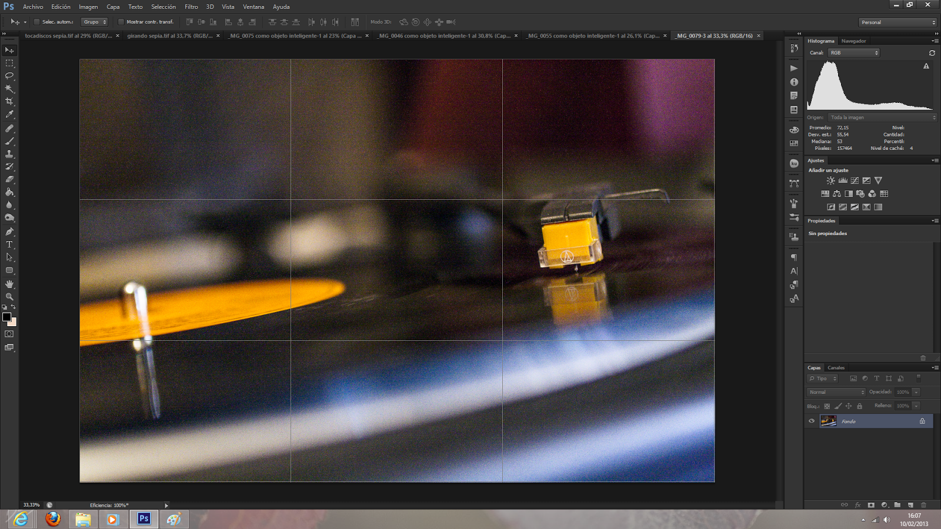Open the Ajustes panel flyout menu

(x=935, y=160)
